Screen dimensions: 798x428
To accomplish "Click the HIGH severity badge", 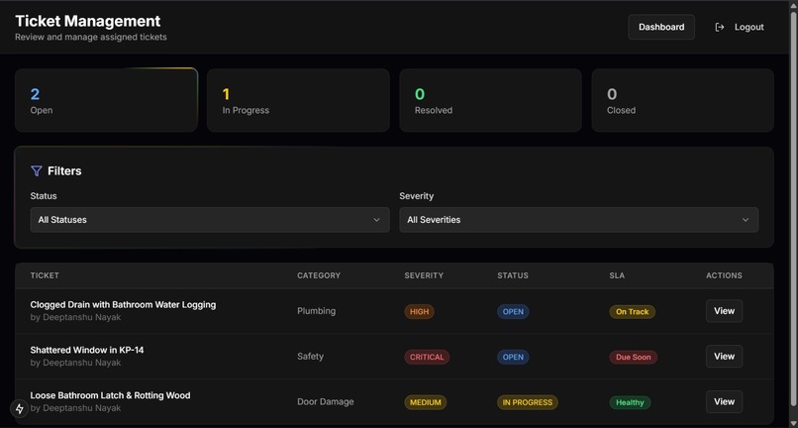I will click(x=420, y=312).
